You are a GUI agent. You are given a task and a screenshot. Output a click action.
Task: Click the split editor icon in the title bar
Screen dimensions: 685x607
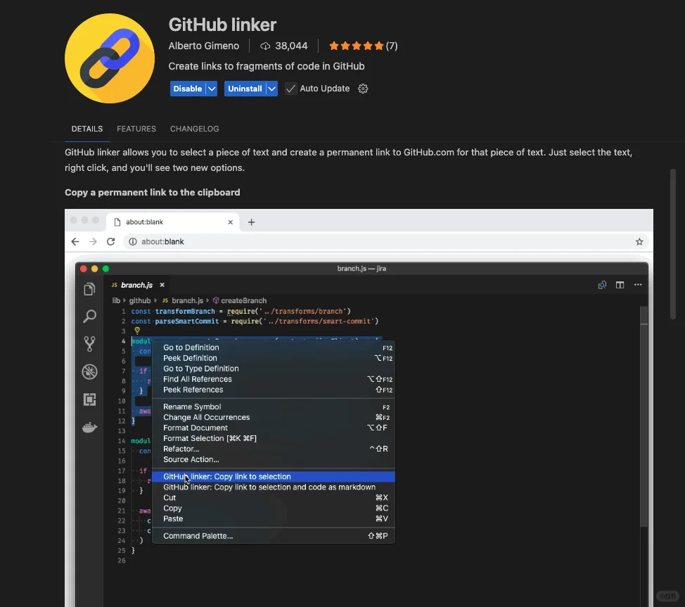tap(620, 285)
